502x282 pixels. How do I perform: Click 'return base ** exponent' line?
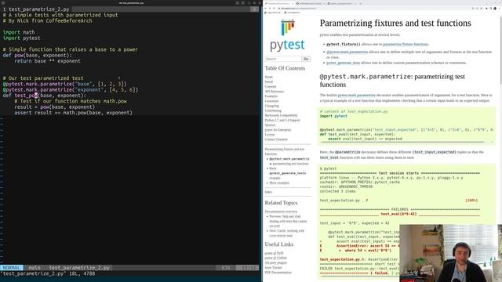pyautogui.click(x=47, y=61)
